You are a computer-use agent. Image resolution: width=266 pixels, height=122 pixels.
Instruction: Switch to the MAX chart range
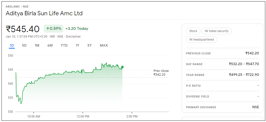coord(104,45)
